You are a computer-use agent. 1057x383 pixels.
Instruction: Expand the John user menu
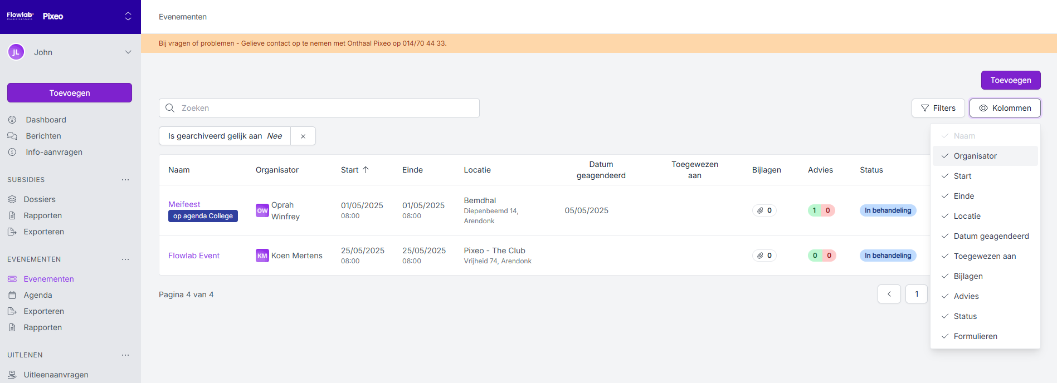(x=128, y=52)
